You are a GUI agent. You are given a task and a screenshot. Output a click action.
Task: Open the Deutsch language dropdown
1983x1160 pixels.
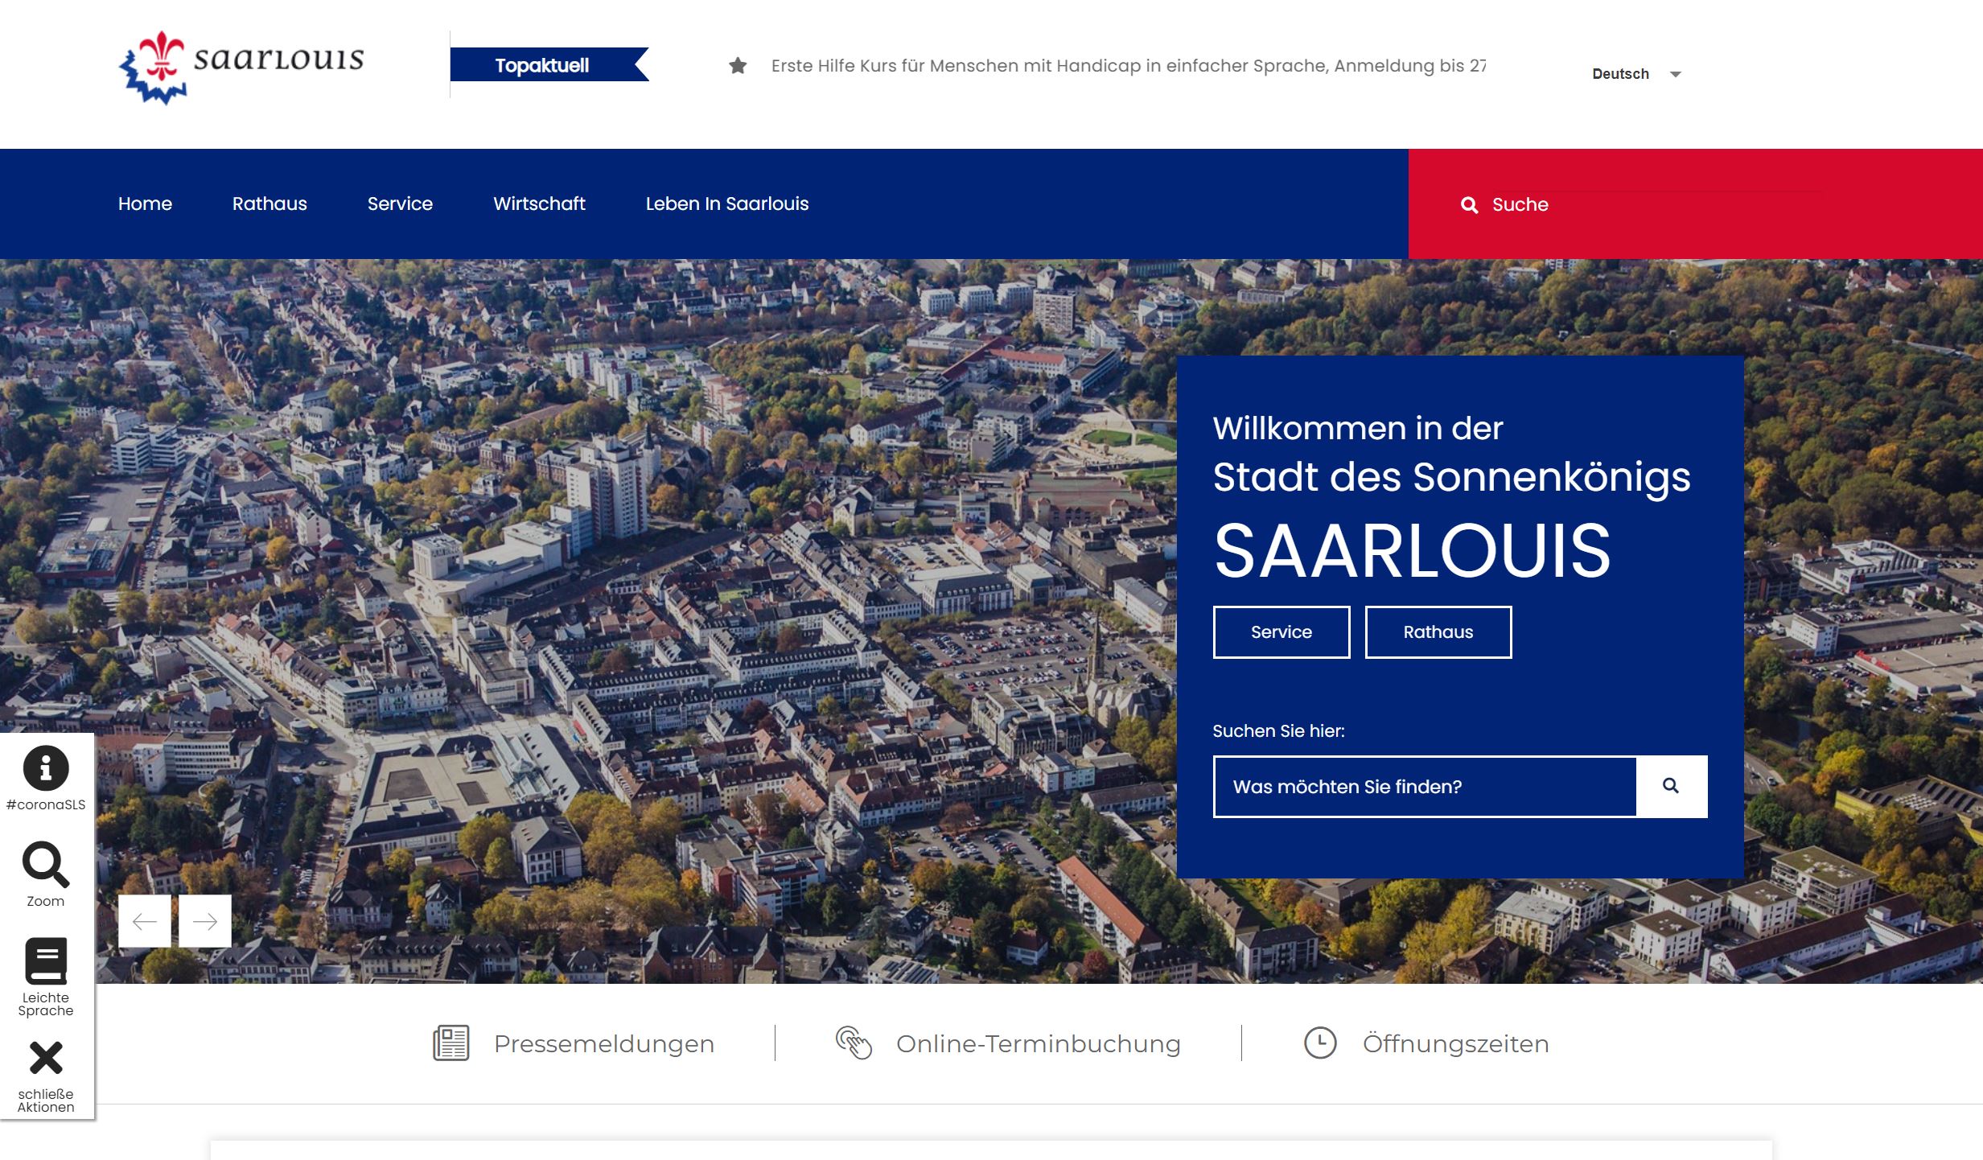click(x=1635, y=74)
